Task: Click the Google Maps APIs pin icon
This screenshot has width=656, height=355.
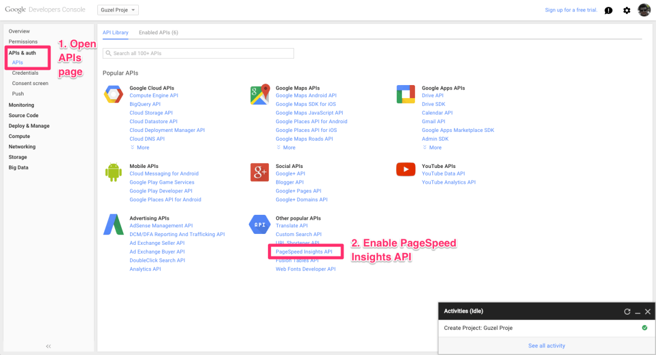Action: tap(259, 94)
